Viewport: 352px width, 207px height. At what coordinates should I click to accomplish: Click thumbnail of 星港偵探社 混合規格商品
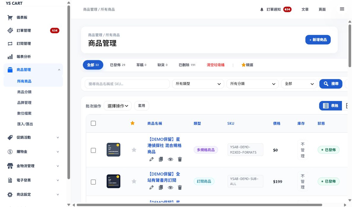point(113,150)
